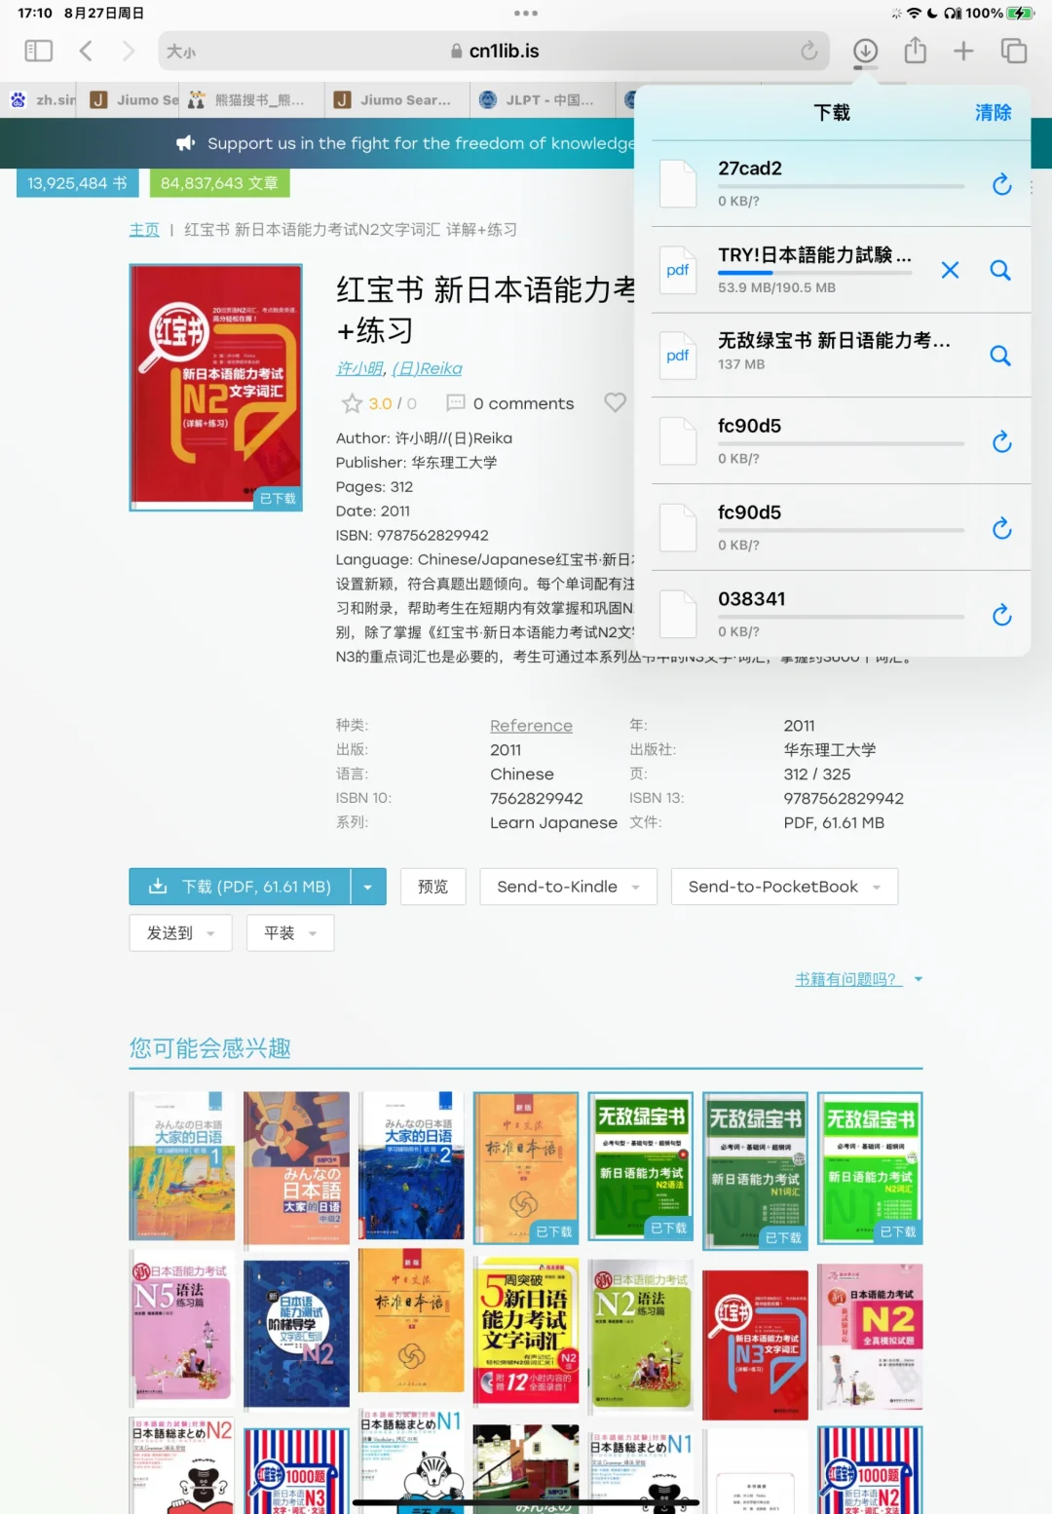The height and width of the screenshot is (1514, 1052).
Task: Open 红宝书 N3 文字词汇 cover
Action: [756, 1344]
